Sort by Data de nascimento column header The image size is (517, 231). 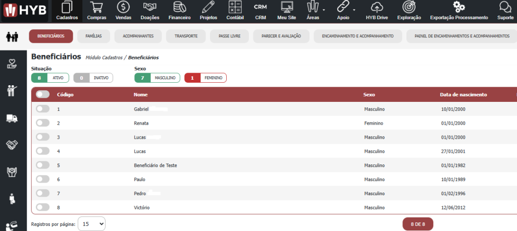[463, 94]
